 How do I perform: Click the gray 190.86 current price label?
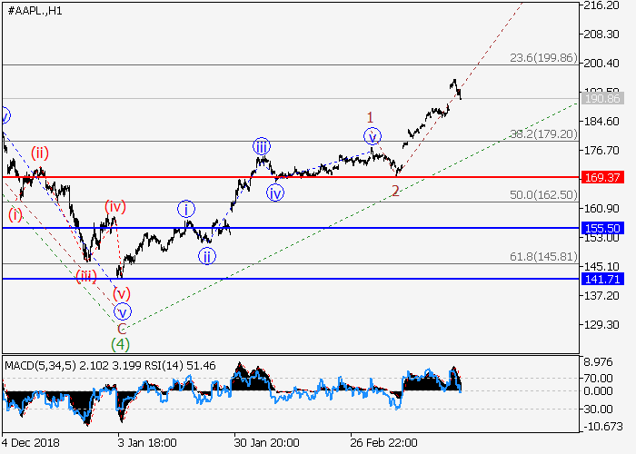point(602,98)
